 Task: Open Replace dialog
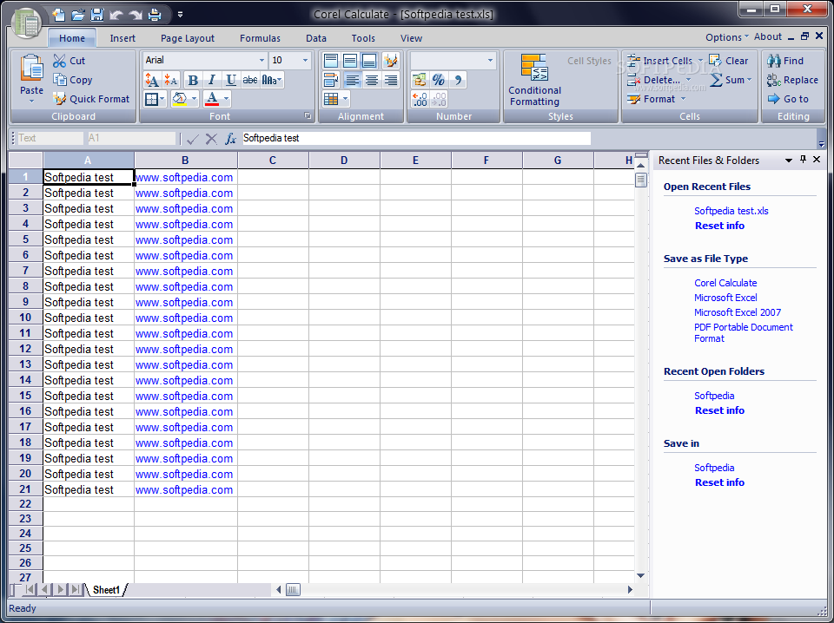pyautogui.click(x=792, y=80)
